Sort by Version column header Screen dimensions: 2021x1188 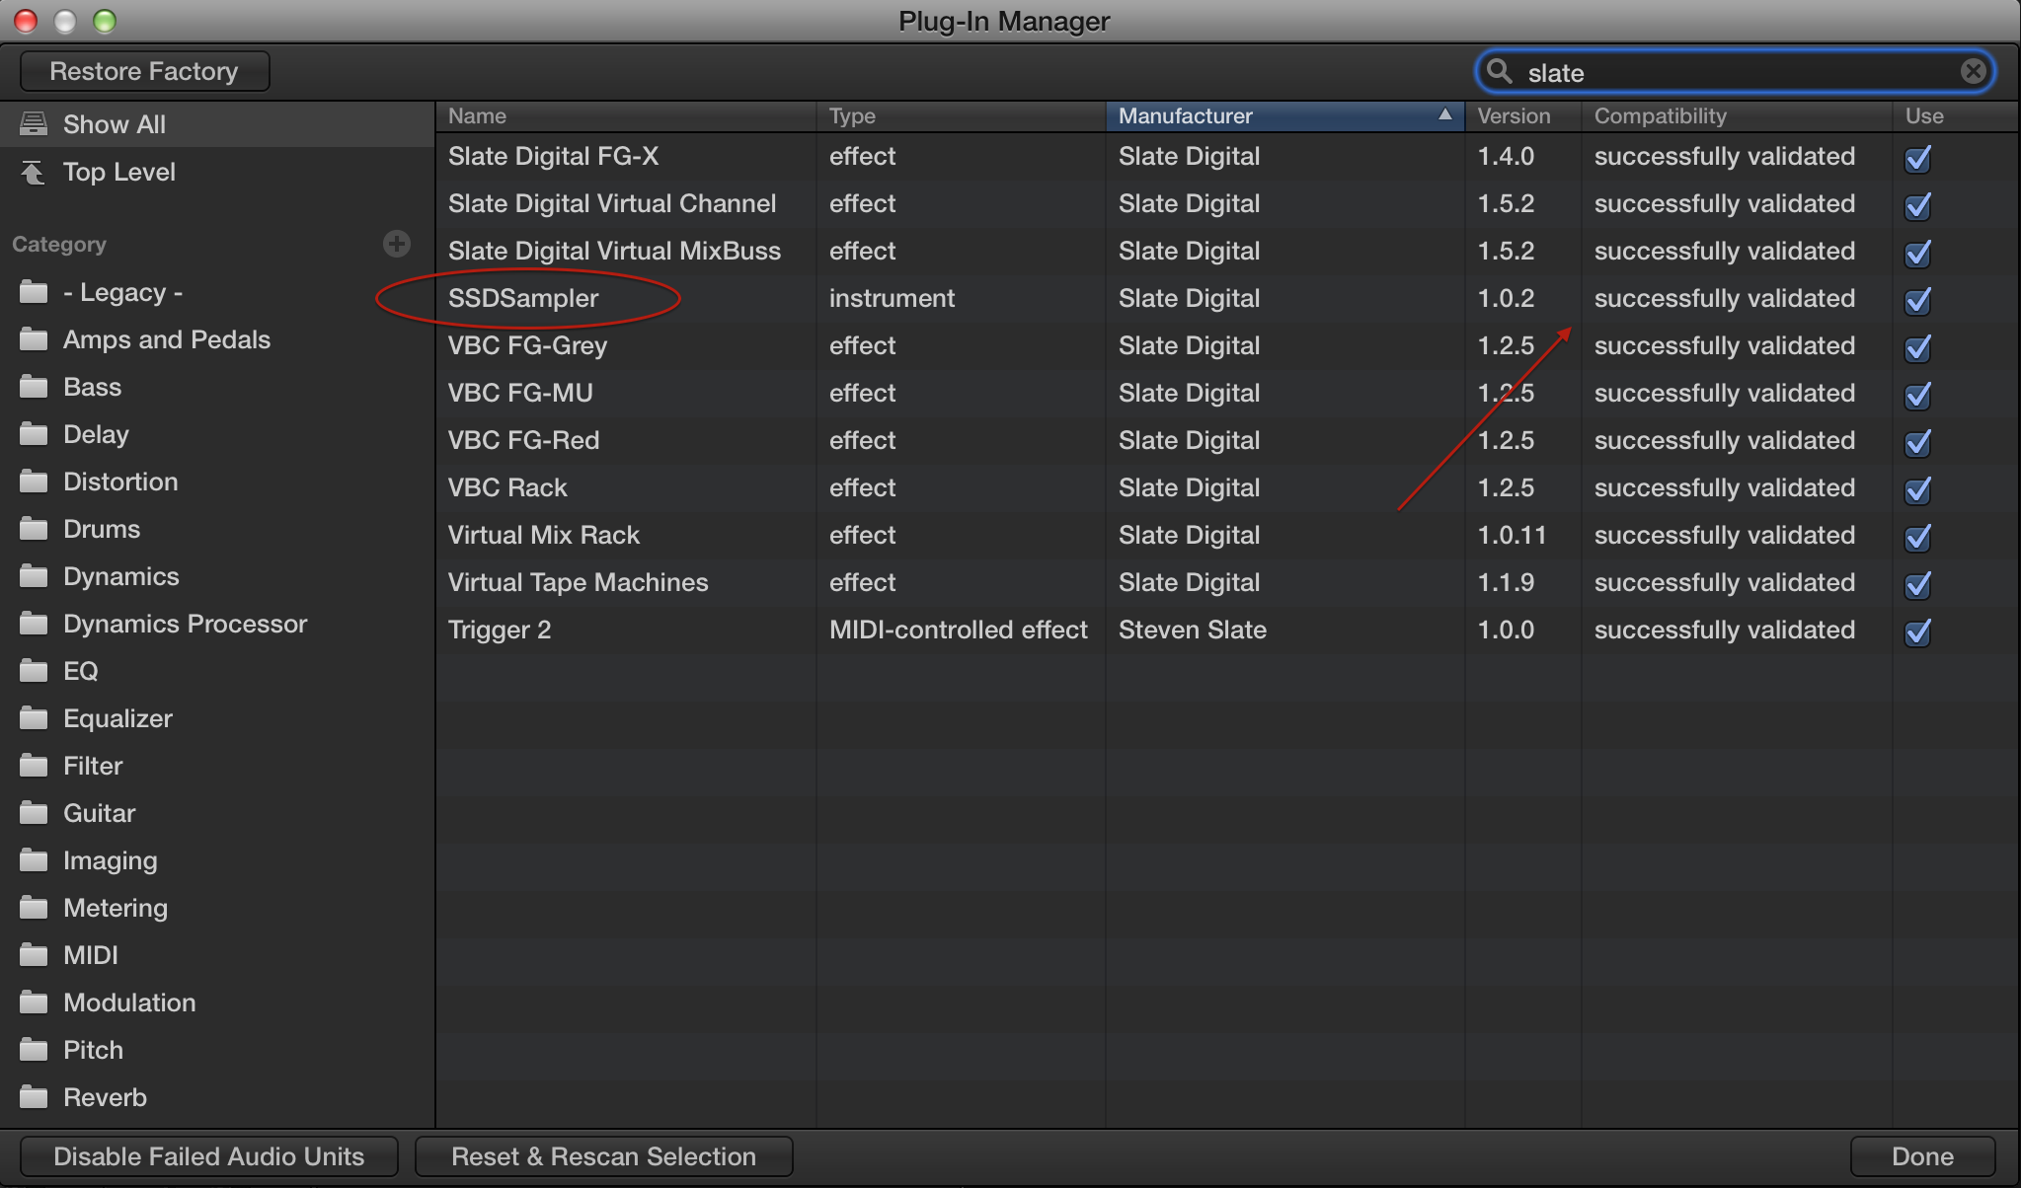(x=1523, y=115)
